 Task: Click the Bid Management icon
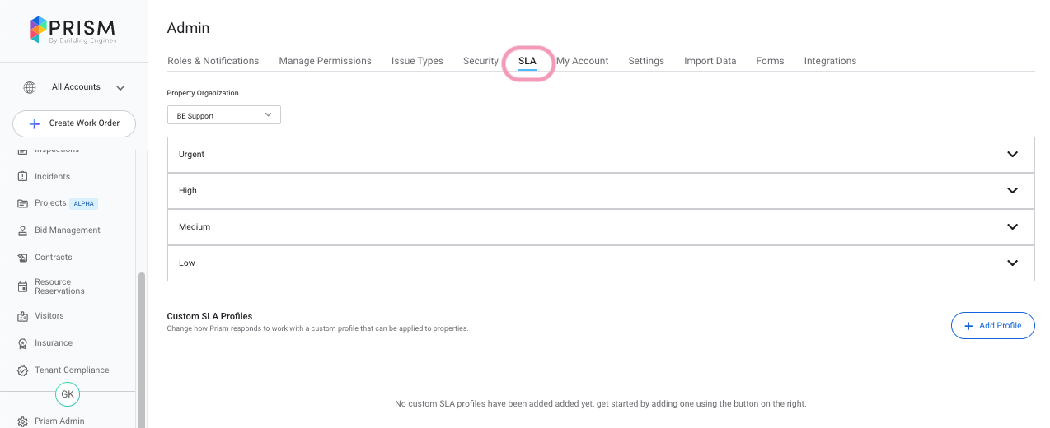coord(23,230)
